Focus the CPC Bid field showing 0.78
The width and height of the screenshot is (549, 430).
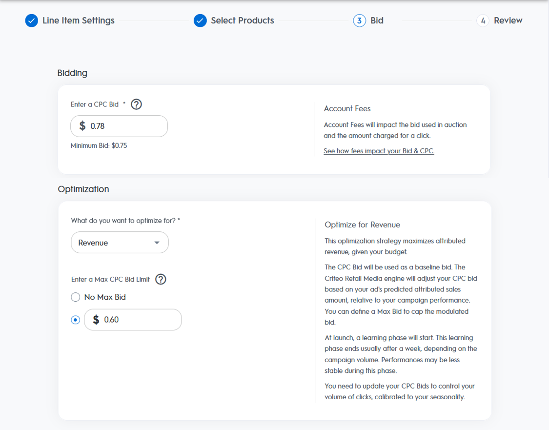coord(127,126)
